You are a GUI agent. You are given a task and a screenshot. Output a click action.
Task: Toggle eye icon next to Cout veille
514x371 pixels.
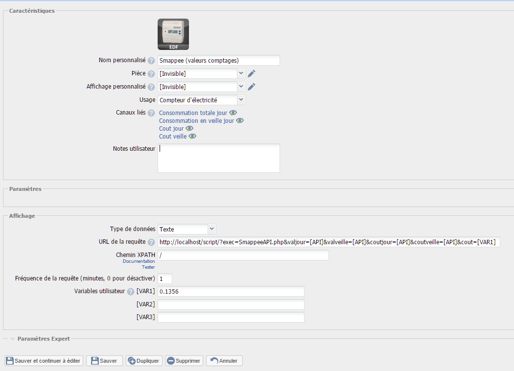click(192, 137)
